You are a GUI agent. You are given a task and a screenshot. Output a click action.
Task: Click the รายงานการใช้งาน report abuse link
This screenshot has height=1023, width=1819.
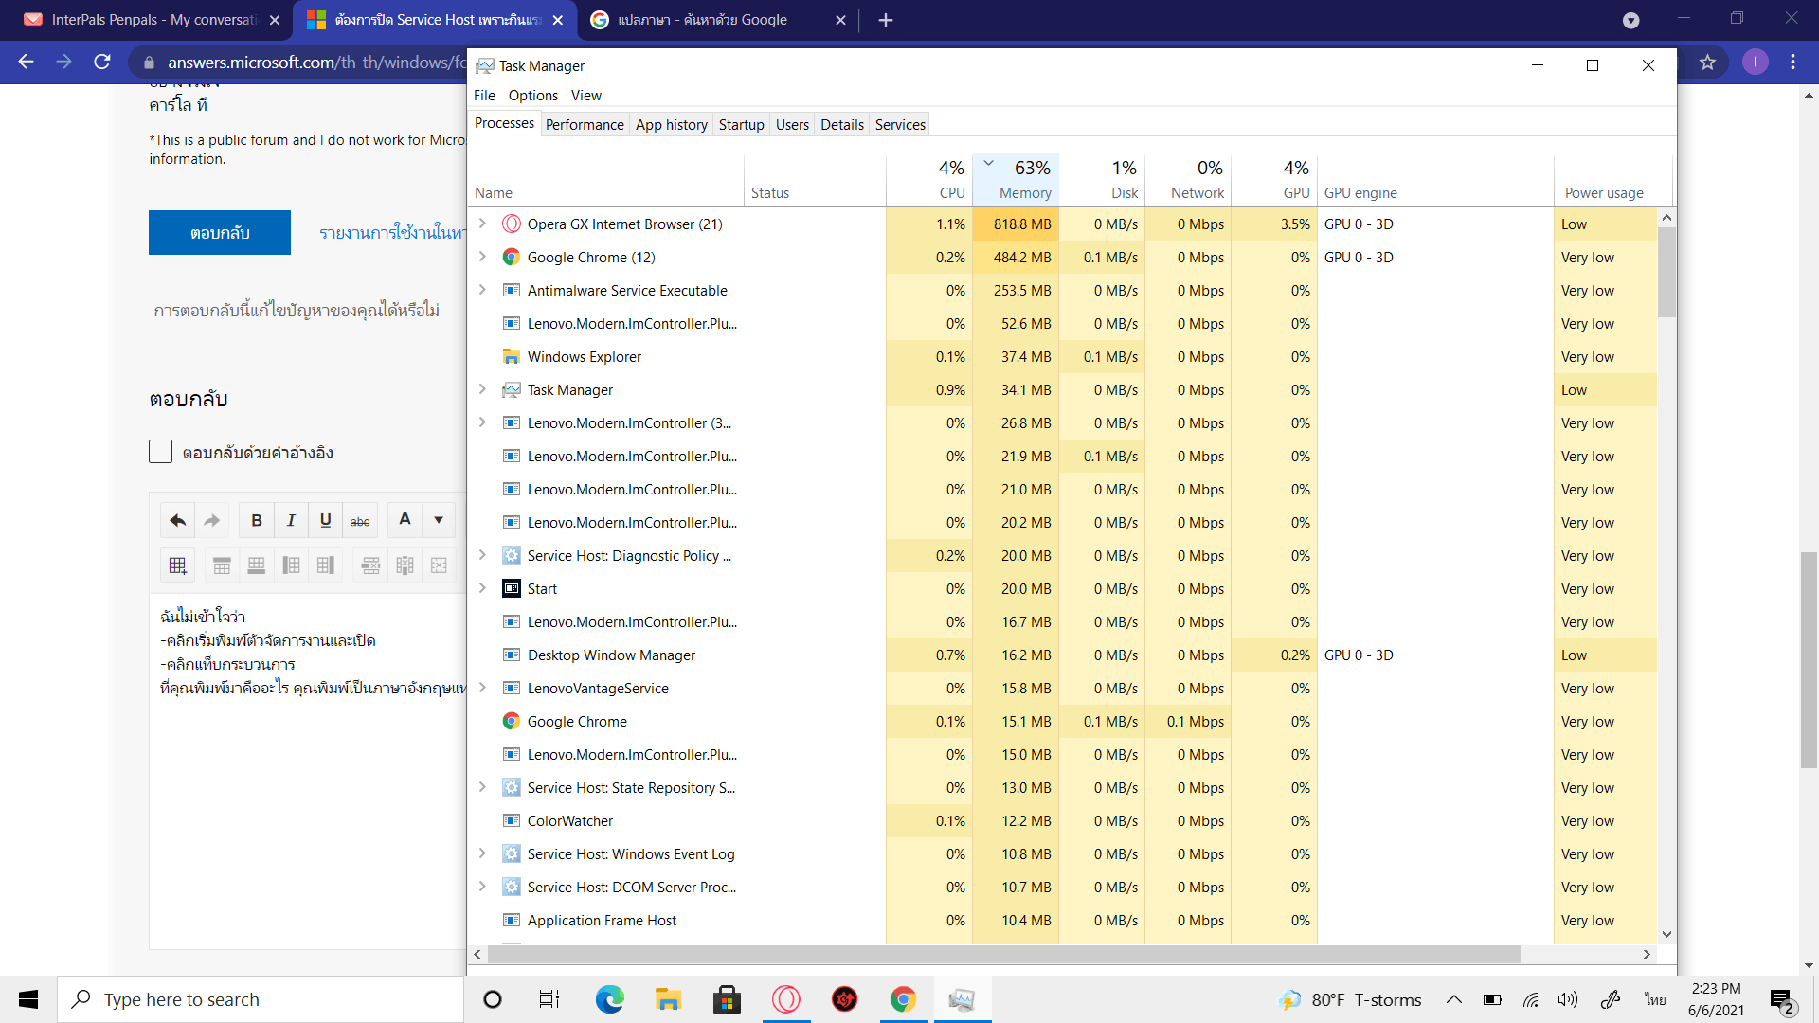(x=392, y=232)
